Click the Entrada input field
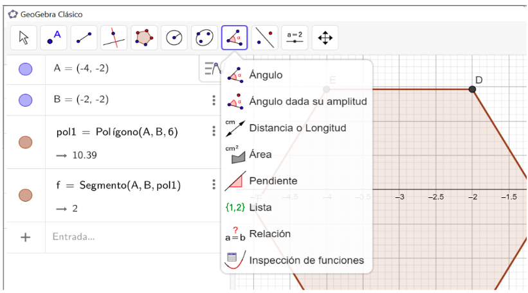The image size is (528, 293). pyautogui.click(x=133, y=237)
